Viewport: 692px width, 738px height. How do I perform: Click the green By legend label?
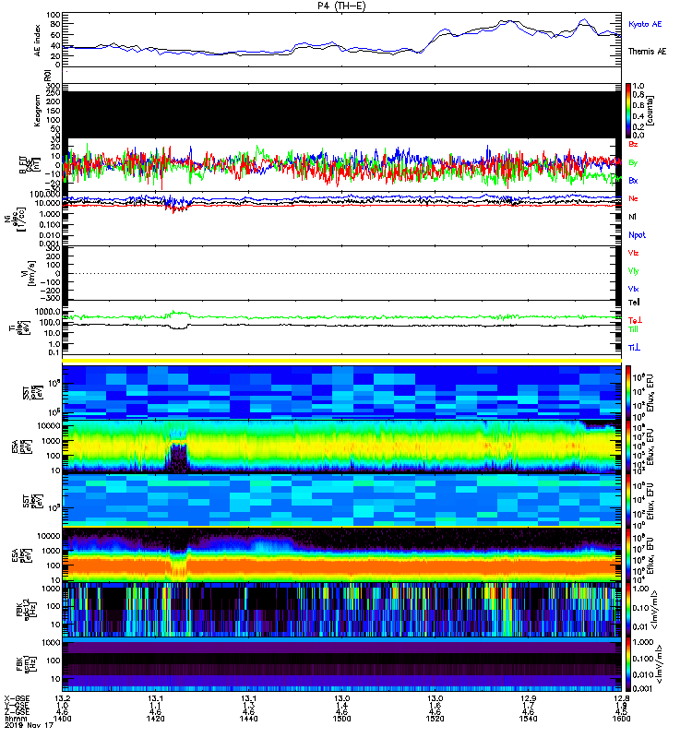point(633,162)
